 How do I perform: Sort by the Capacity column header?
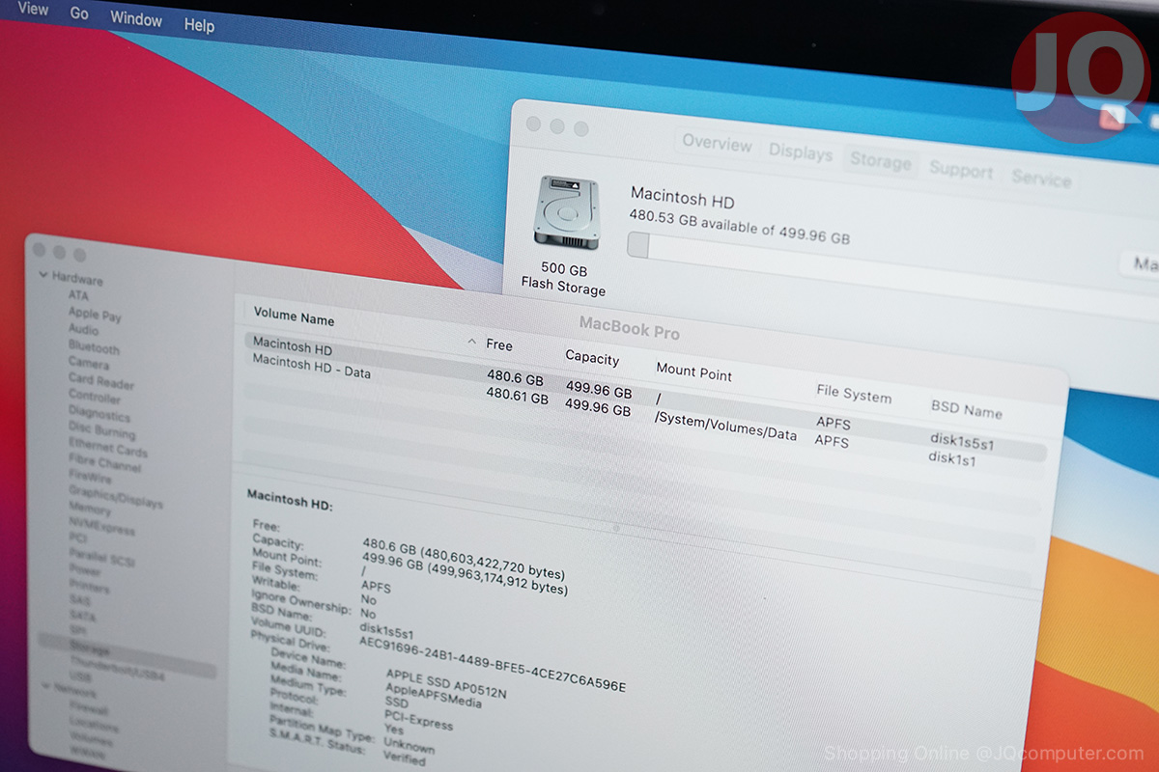[x=592, y=358]
